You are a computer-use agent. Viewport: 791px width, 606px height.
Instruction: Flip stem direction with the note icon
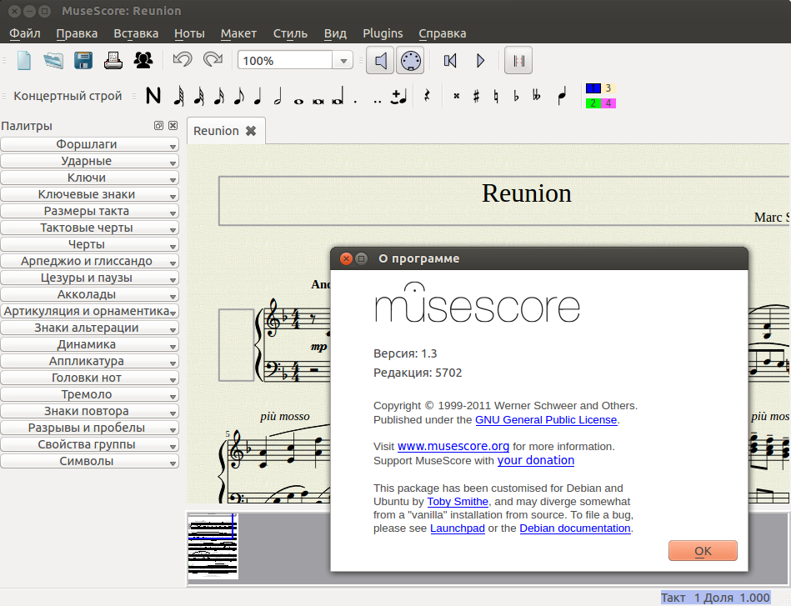pyautogui.click(x=562, y=95)
